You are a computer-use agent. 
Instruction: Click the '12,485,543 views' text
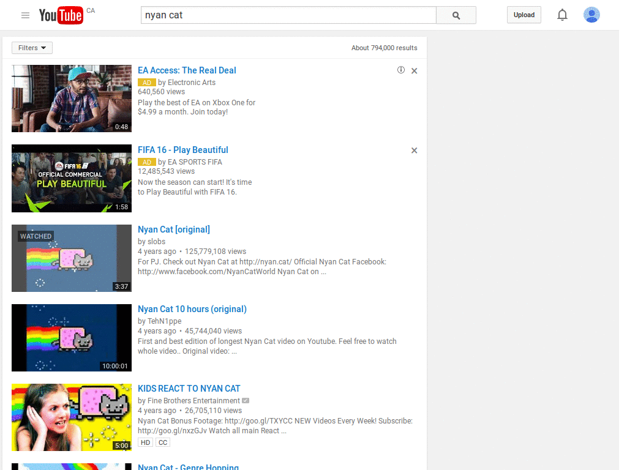tap(167, 171)
